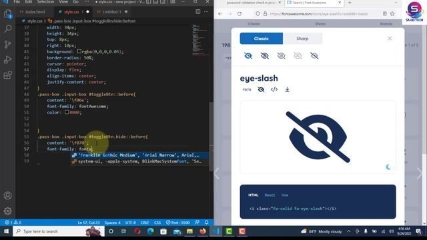Toggle dark preview moon icon
Screen dimensions: 427x240
(x=388, y=167)
